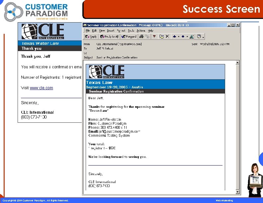This screenshot has width=263, height=203.
Task: Click the 'Firm: Customer Paradigm' line
Action: pyautogui.click(x=107, y=123)
